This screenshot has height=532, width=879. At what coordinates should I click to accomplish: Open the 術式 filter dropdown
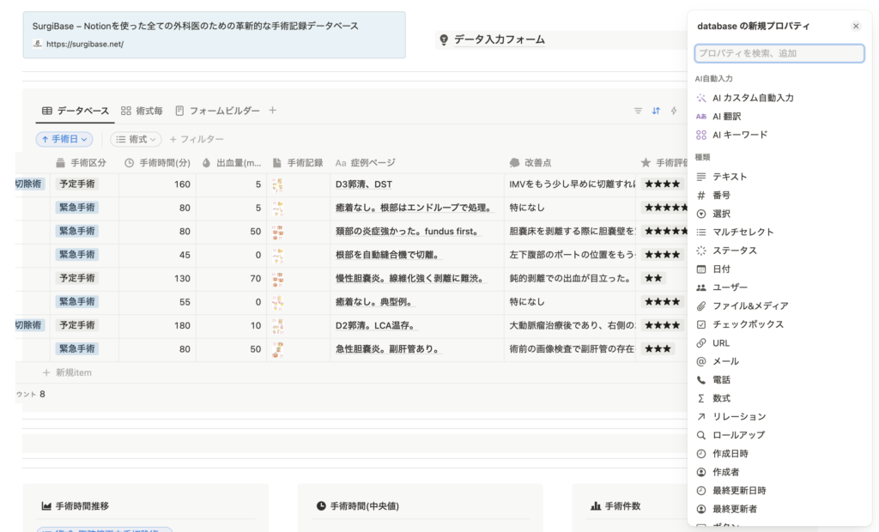pos(136,139)
